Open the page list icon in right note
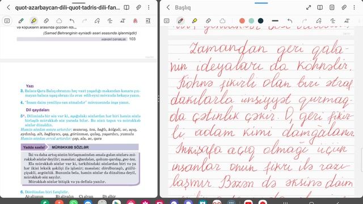This screenshot has height=204, width=363. (332, 7)
